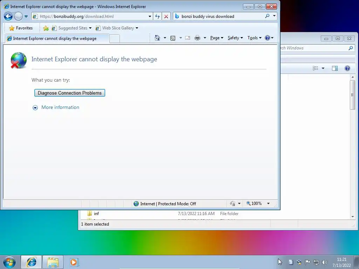This screenshot has height=269, width=359.
Task: Expand the Explorer view options dropdown
Action: 323,68
